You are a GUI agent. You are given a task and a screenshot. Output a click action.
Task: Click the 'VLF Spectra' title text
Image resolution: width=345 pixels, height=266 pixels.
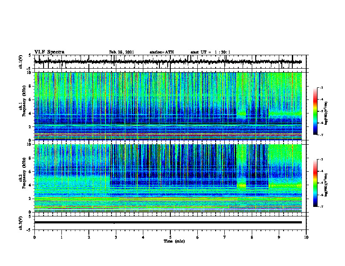pyautogui.click(x=49, y=52)
